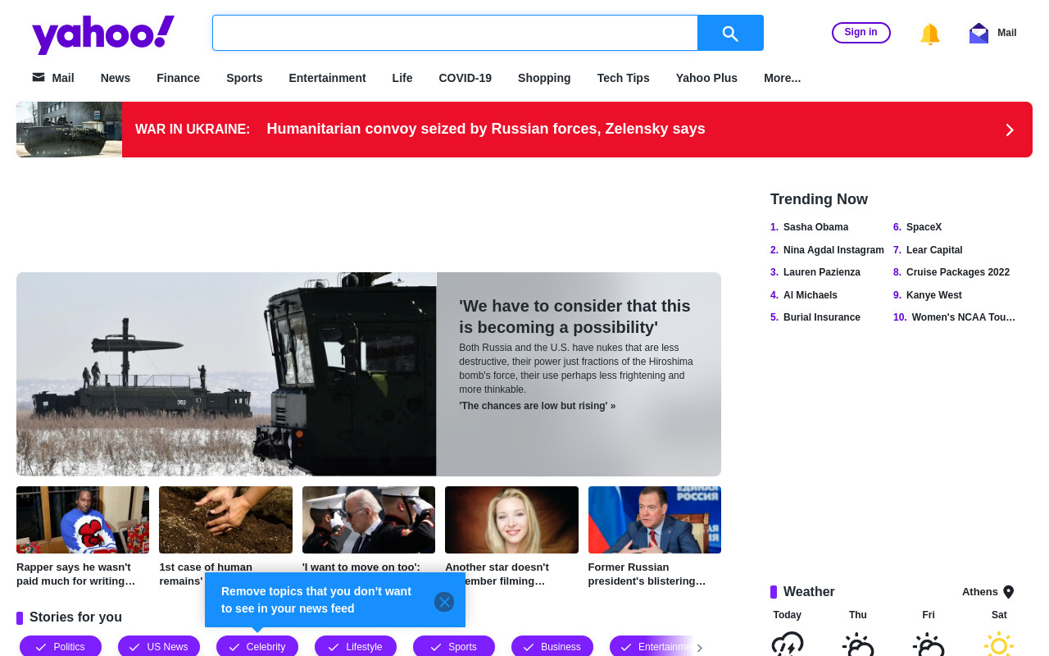The height and width of the screenshot is (656, 1049).
Task: Open trending topic Kanye West
Action: pos(934,295)
